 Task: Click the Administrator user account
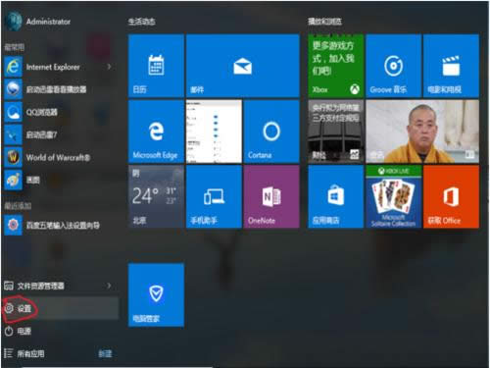point(38,22)
